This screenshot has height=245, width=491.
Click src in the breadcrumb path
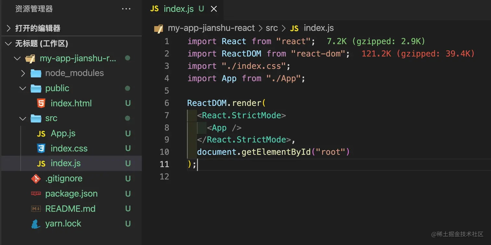coord(272,28)
